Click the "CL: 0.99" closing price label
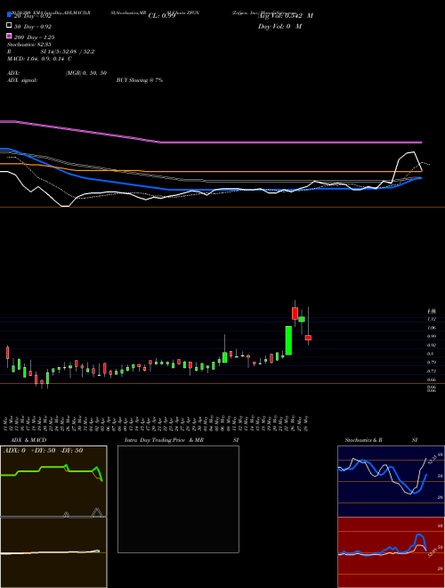 pos(162,16)
